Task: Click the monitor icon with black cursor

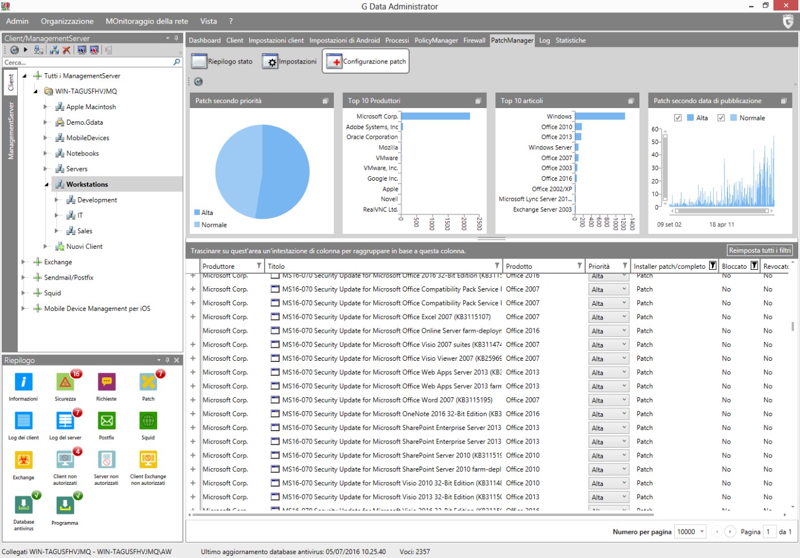Action: pos(82,50)
